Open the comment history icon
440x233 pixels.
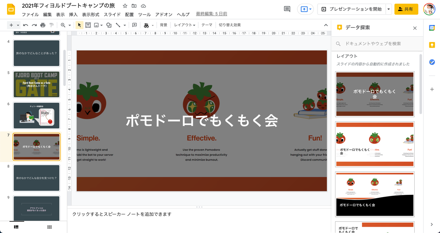click(x=287, y=9)
